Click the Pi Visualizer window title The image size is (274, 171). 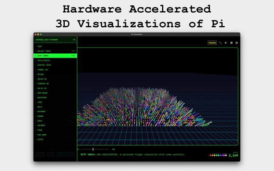point(137,35)
